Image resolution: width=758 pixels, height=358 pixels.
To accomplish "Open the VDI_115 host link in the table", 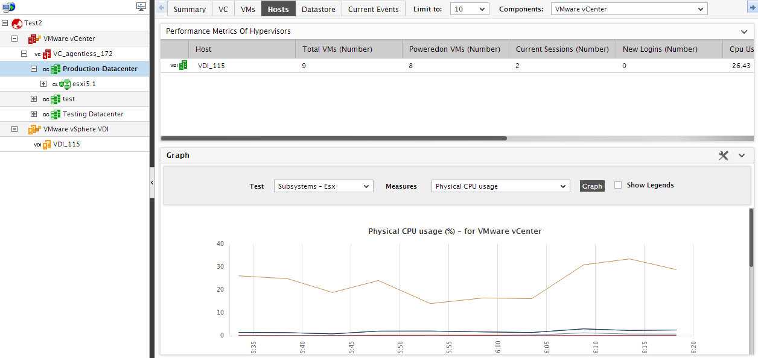I will (211, 66).
